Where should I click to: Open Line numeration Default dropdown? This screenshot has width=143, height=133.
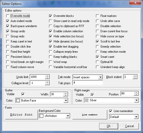[x=136, y=117]
